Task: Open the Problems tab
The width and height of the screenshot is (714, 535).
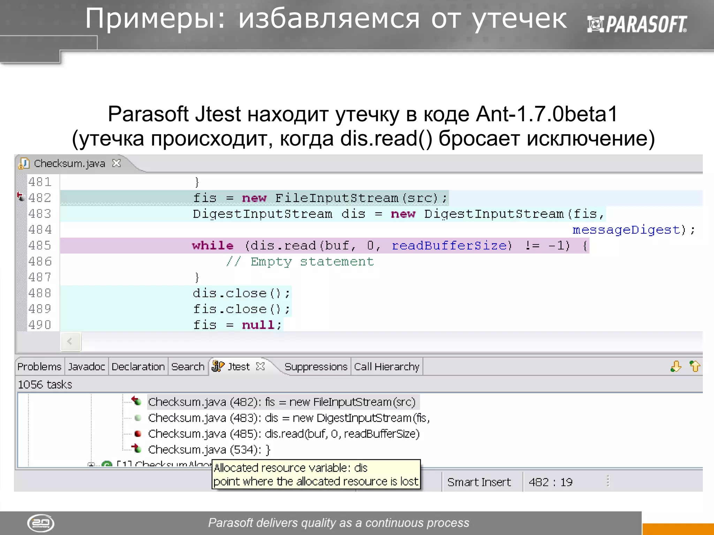Action: tap(39, 367)
